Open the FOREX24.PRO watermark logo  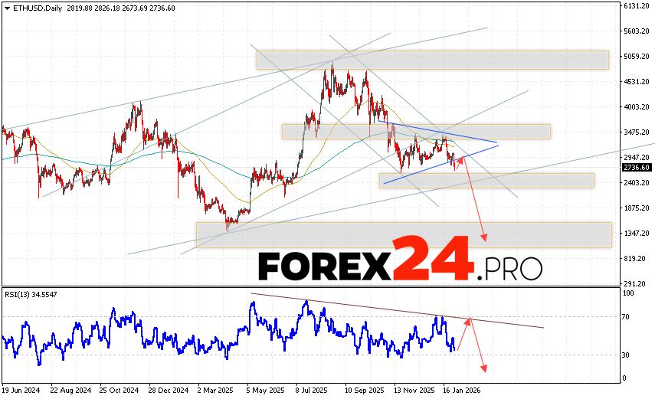(399, 265)
